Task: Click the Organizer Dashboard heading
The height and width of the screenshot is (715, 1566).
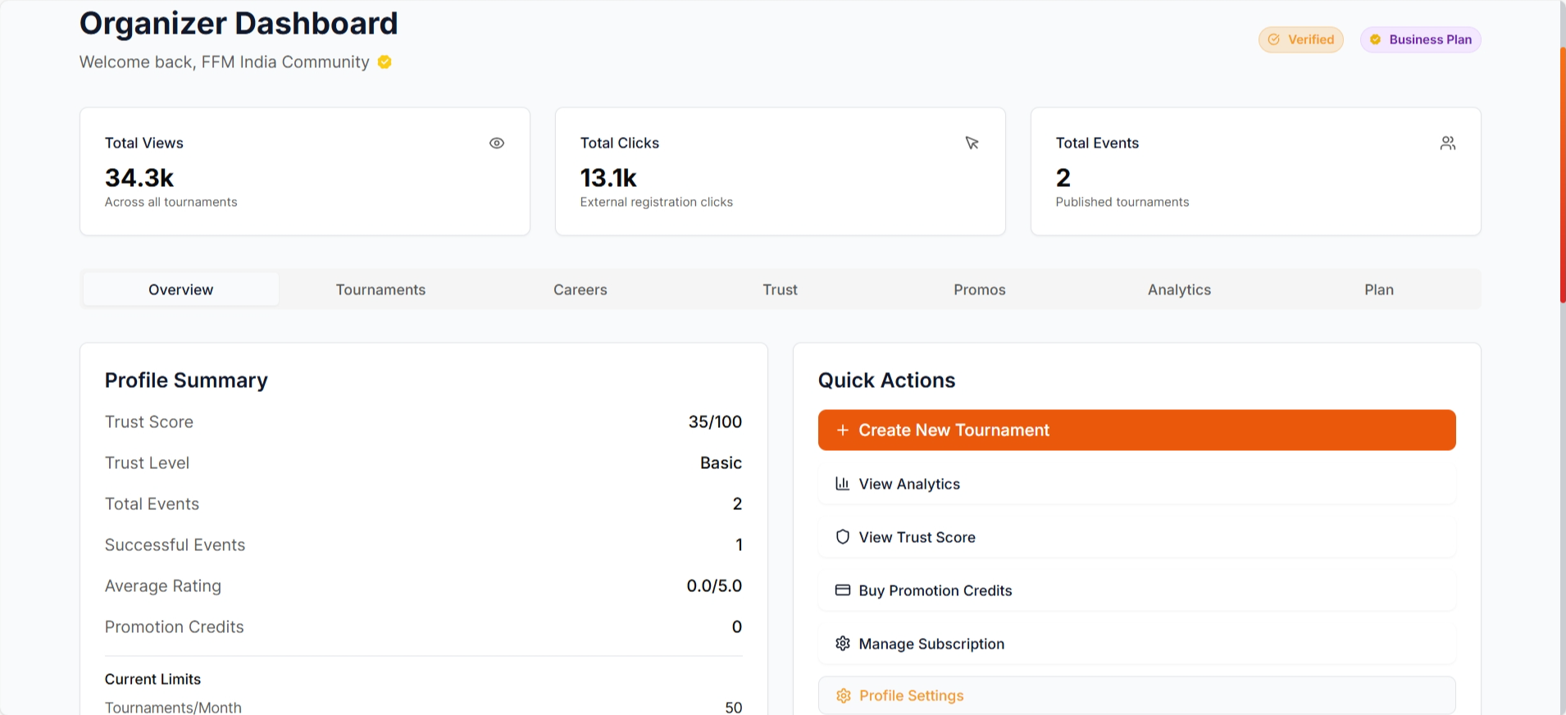Action: point(239,23)
